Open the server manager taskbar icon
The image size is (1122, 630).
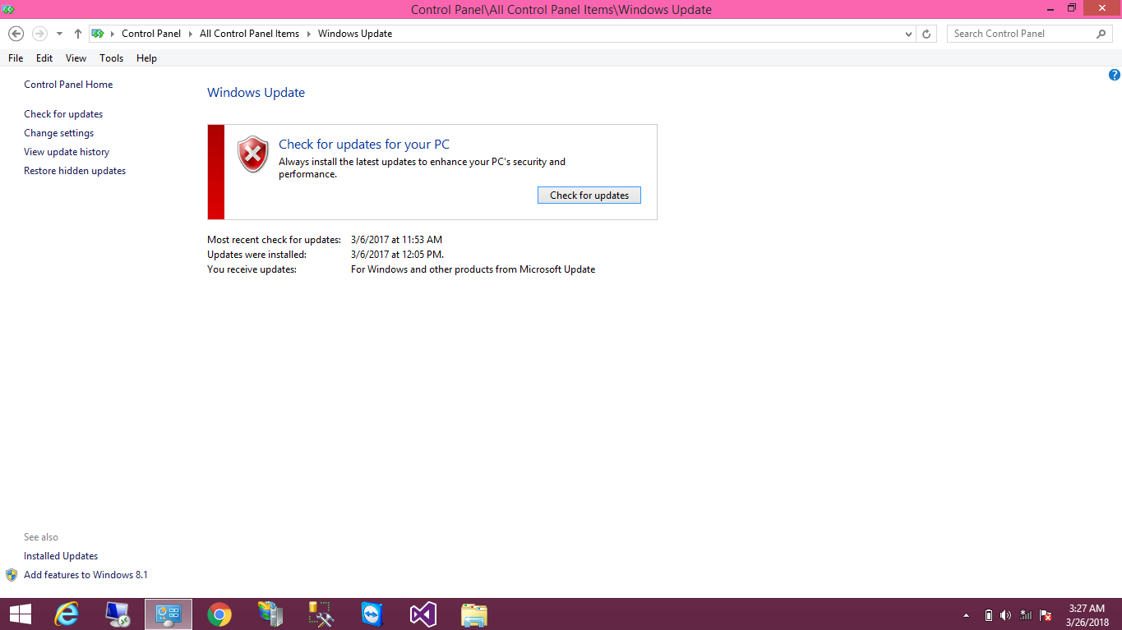click(x=270, y=614)
